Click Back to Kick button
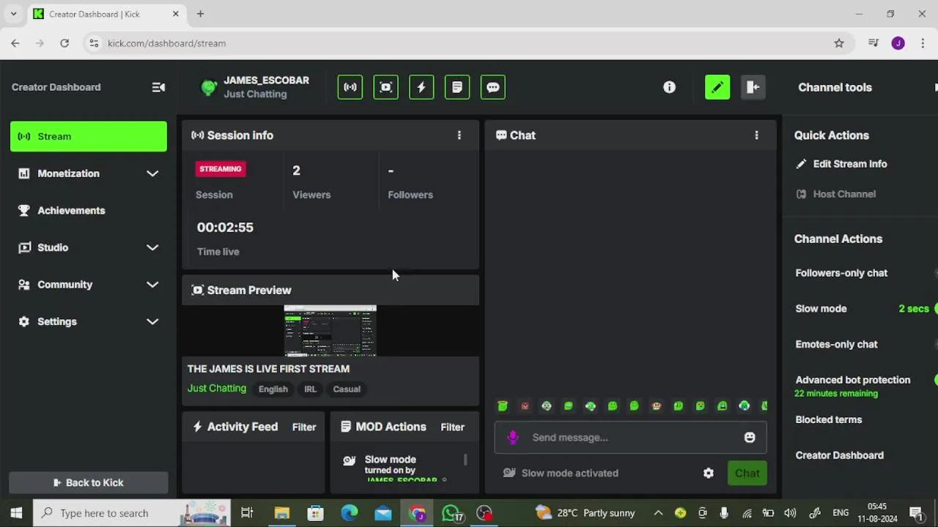Viewport: 938px width, 527px height. (x=89, y=482)
